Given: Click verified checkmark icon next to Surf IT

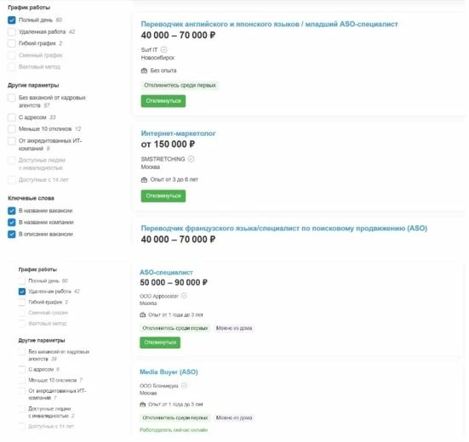Looking at the screenshot, I should point(164,49).
